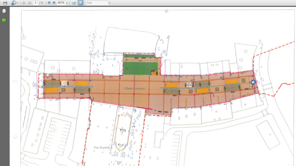The width and height of the screenshot is (296, 166).
Task: Open the zoom percentage dropdown arrow
Action: 67,3
